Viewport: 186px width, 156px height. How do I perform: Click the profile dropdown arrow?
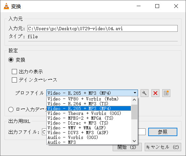point(135,93)
